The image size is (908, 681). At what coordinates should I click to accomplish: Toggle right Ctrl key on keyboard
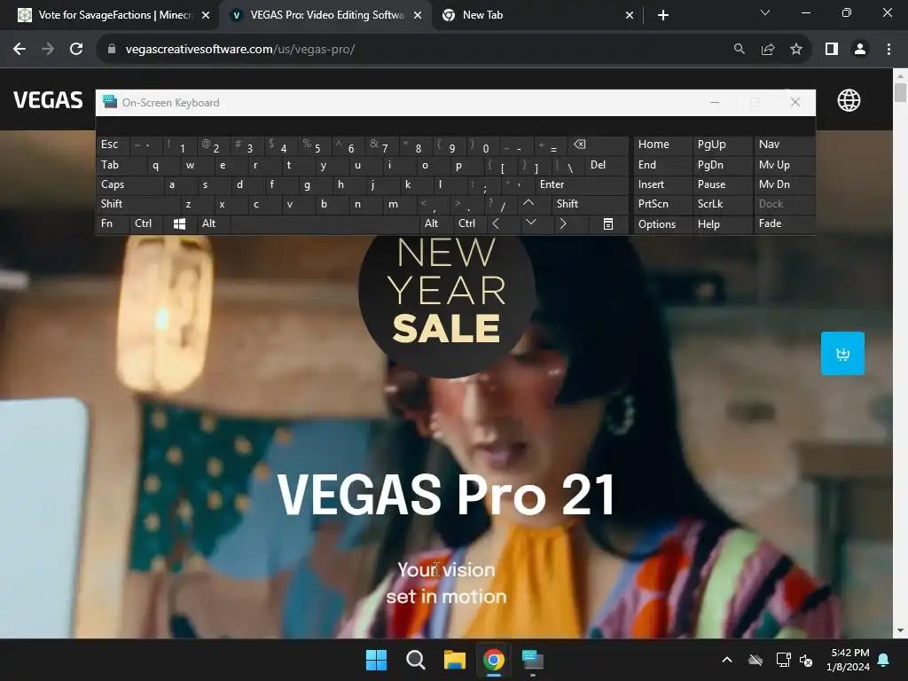pos(469,223)
